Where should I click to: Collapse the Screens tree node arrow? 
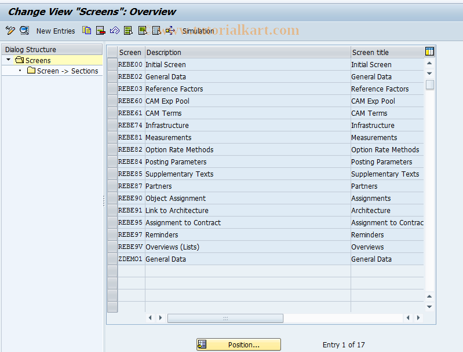[x=9, y=60]
